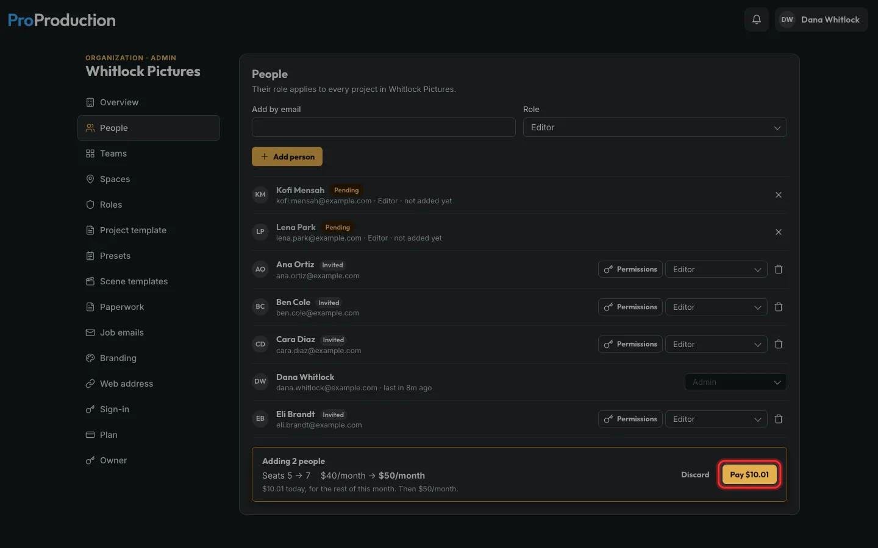Click Discard in the Adding 2 people bar
Viewport: 878px width, 548px height.
coord(695,475)
